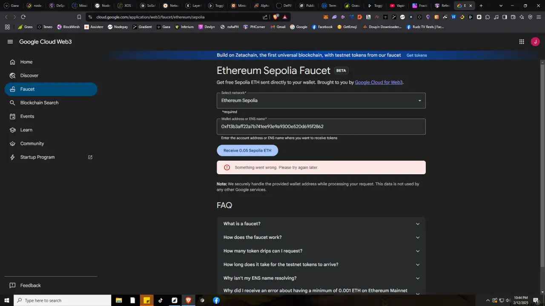The width and height of the screenshot is (545, 306).
Task: Expand 'What is a faucet?' FAQ
Action: pos(321,224)
